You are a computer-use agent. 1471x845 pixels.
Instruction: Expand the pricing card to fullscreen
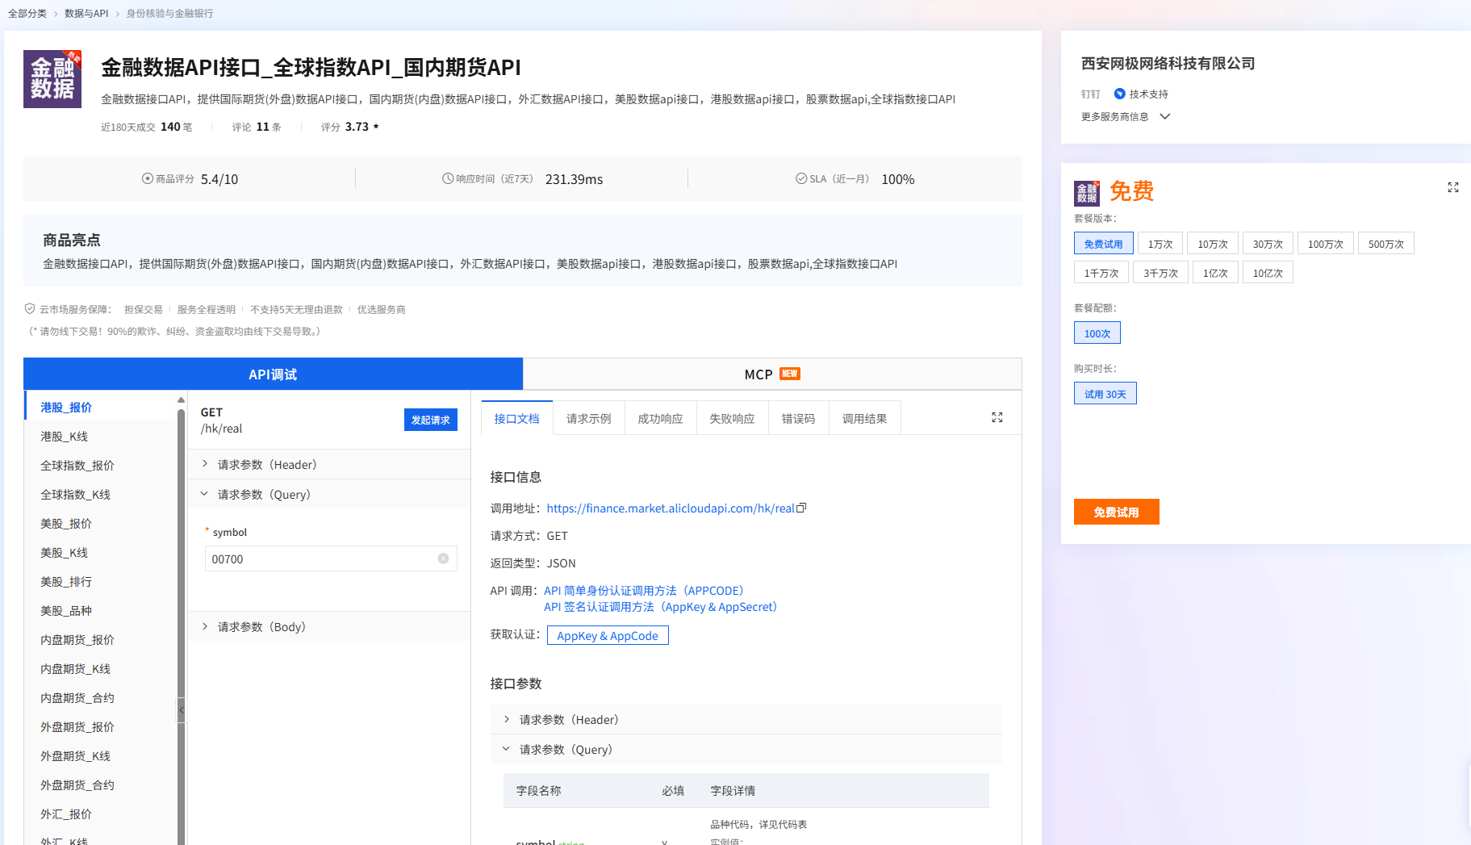[1453, 188]
